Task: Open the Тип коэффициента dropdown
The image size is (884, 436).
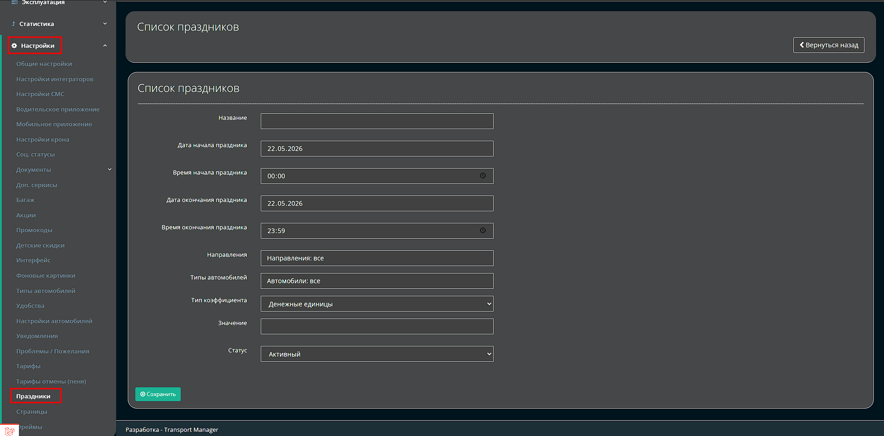Action: [x=377, y=304]
